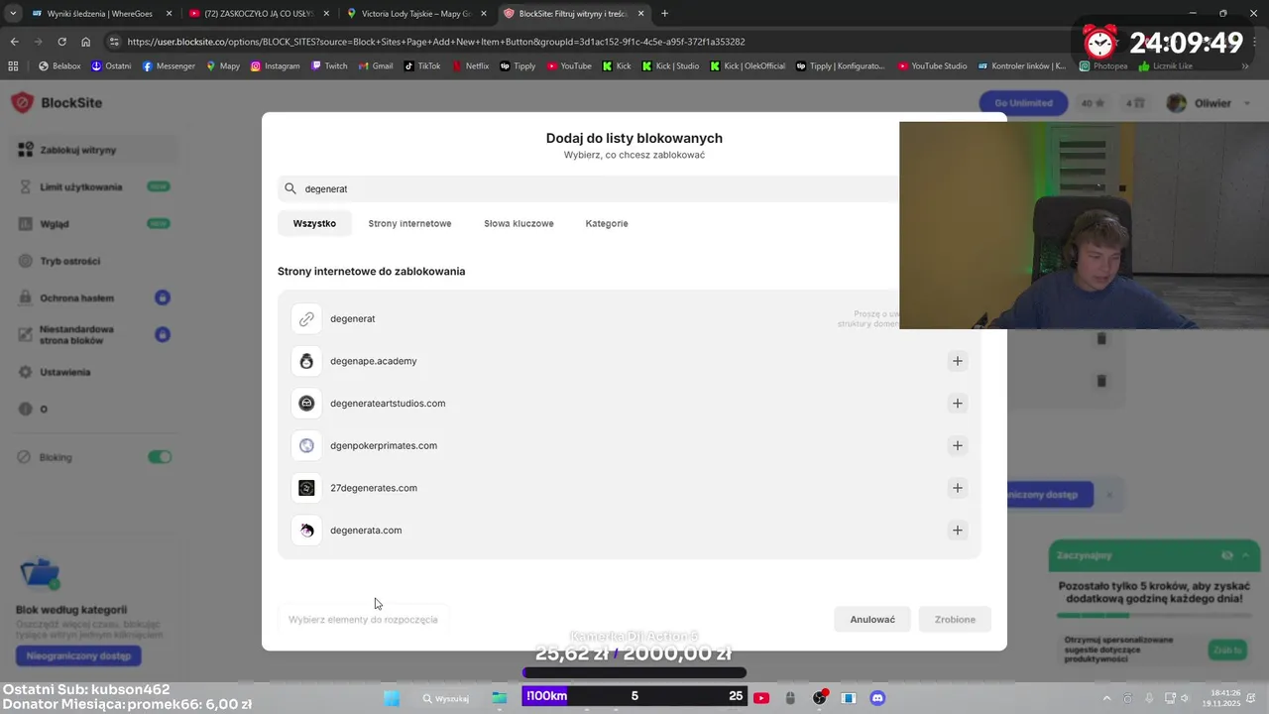Click the Zrobione button

pos(955,620)
